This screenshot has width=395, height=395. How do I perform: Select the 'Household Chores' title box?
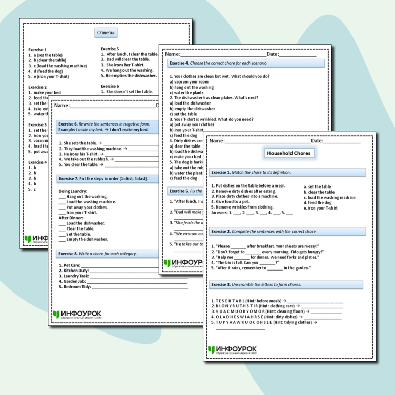(289, 153)
